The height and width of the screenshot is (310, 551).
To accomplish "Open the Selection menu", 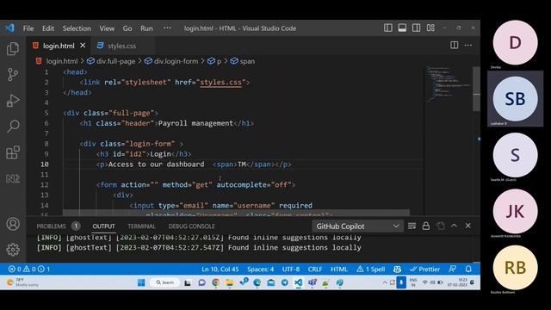I will pos(77,28).
